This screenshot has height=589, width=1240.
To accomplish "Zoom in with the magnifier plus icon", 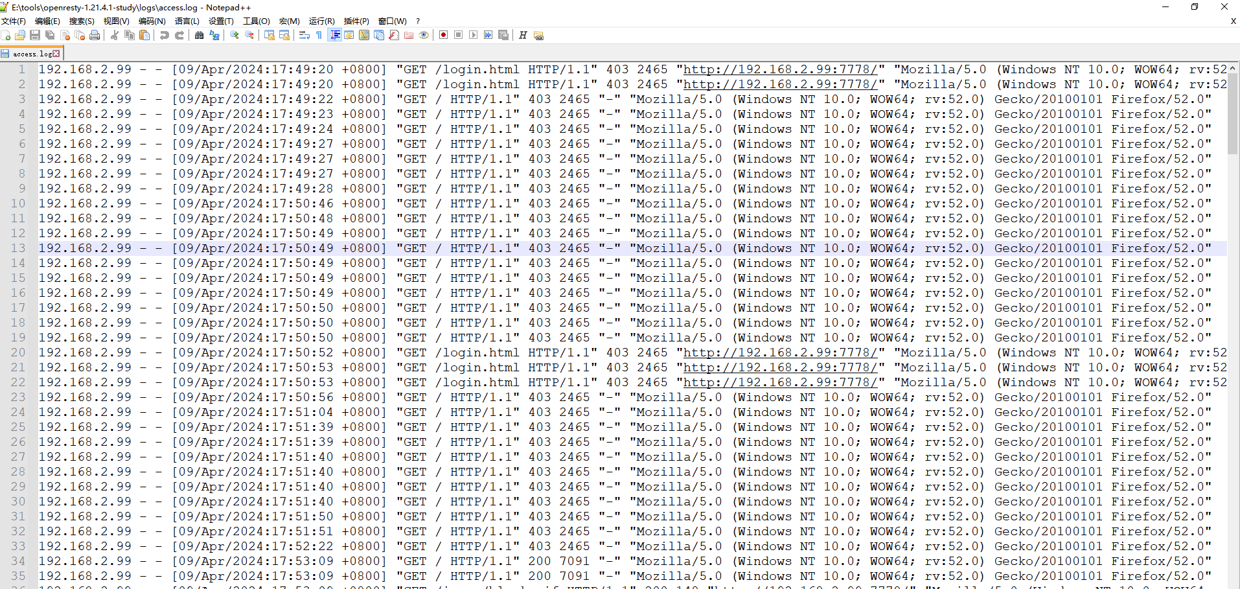I will point(235,35).
